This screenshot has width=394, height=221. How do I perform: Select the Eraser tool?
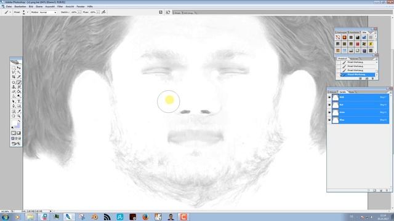[14, 91]
